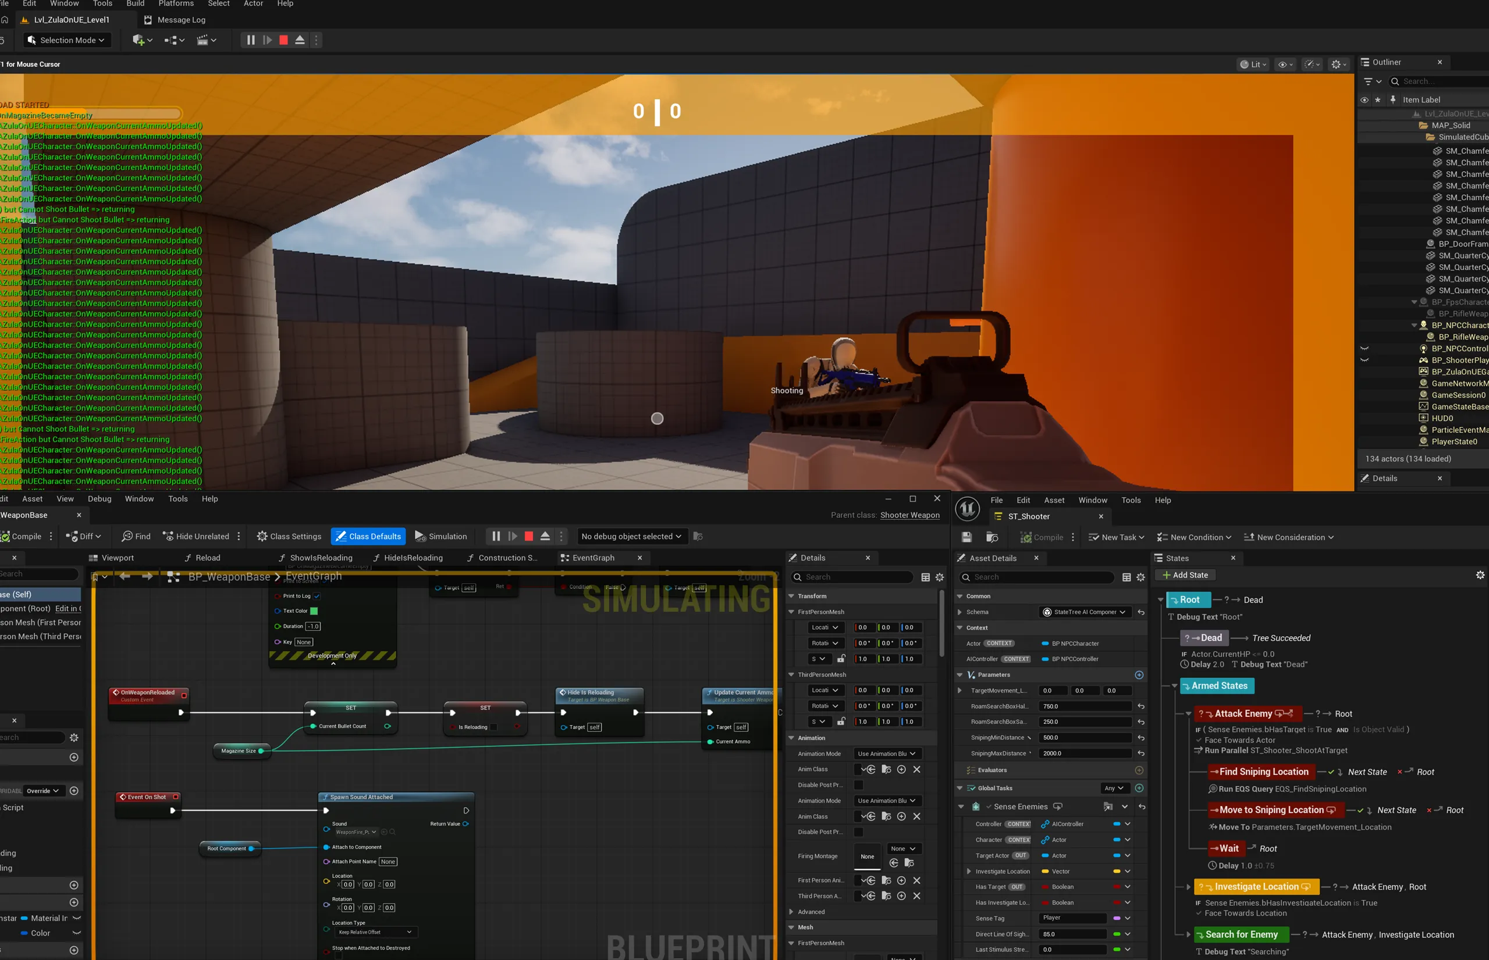
Task: Open Outliner filter options icon
Action: point(1373,81)
